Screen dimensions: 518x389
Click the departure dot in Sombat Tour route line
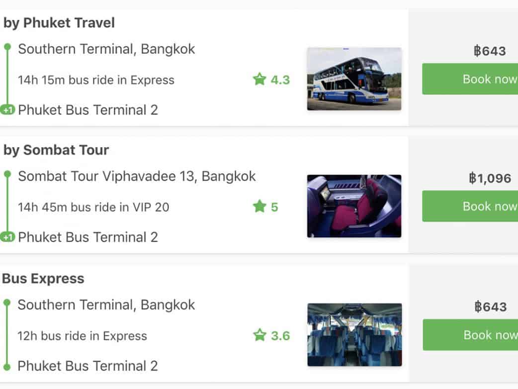point(7,174)
